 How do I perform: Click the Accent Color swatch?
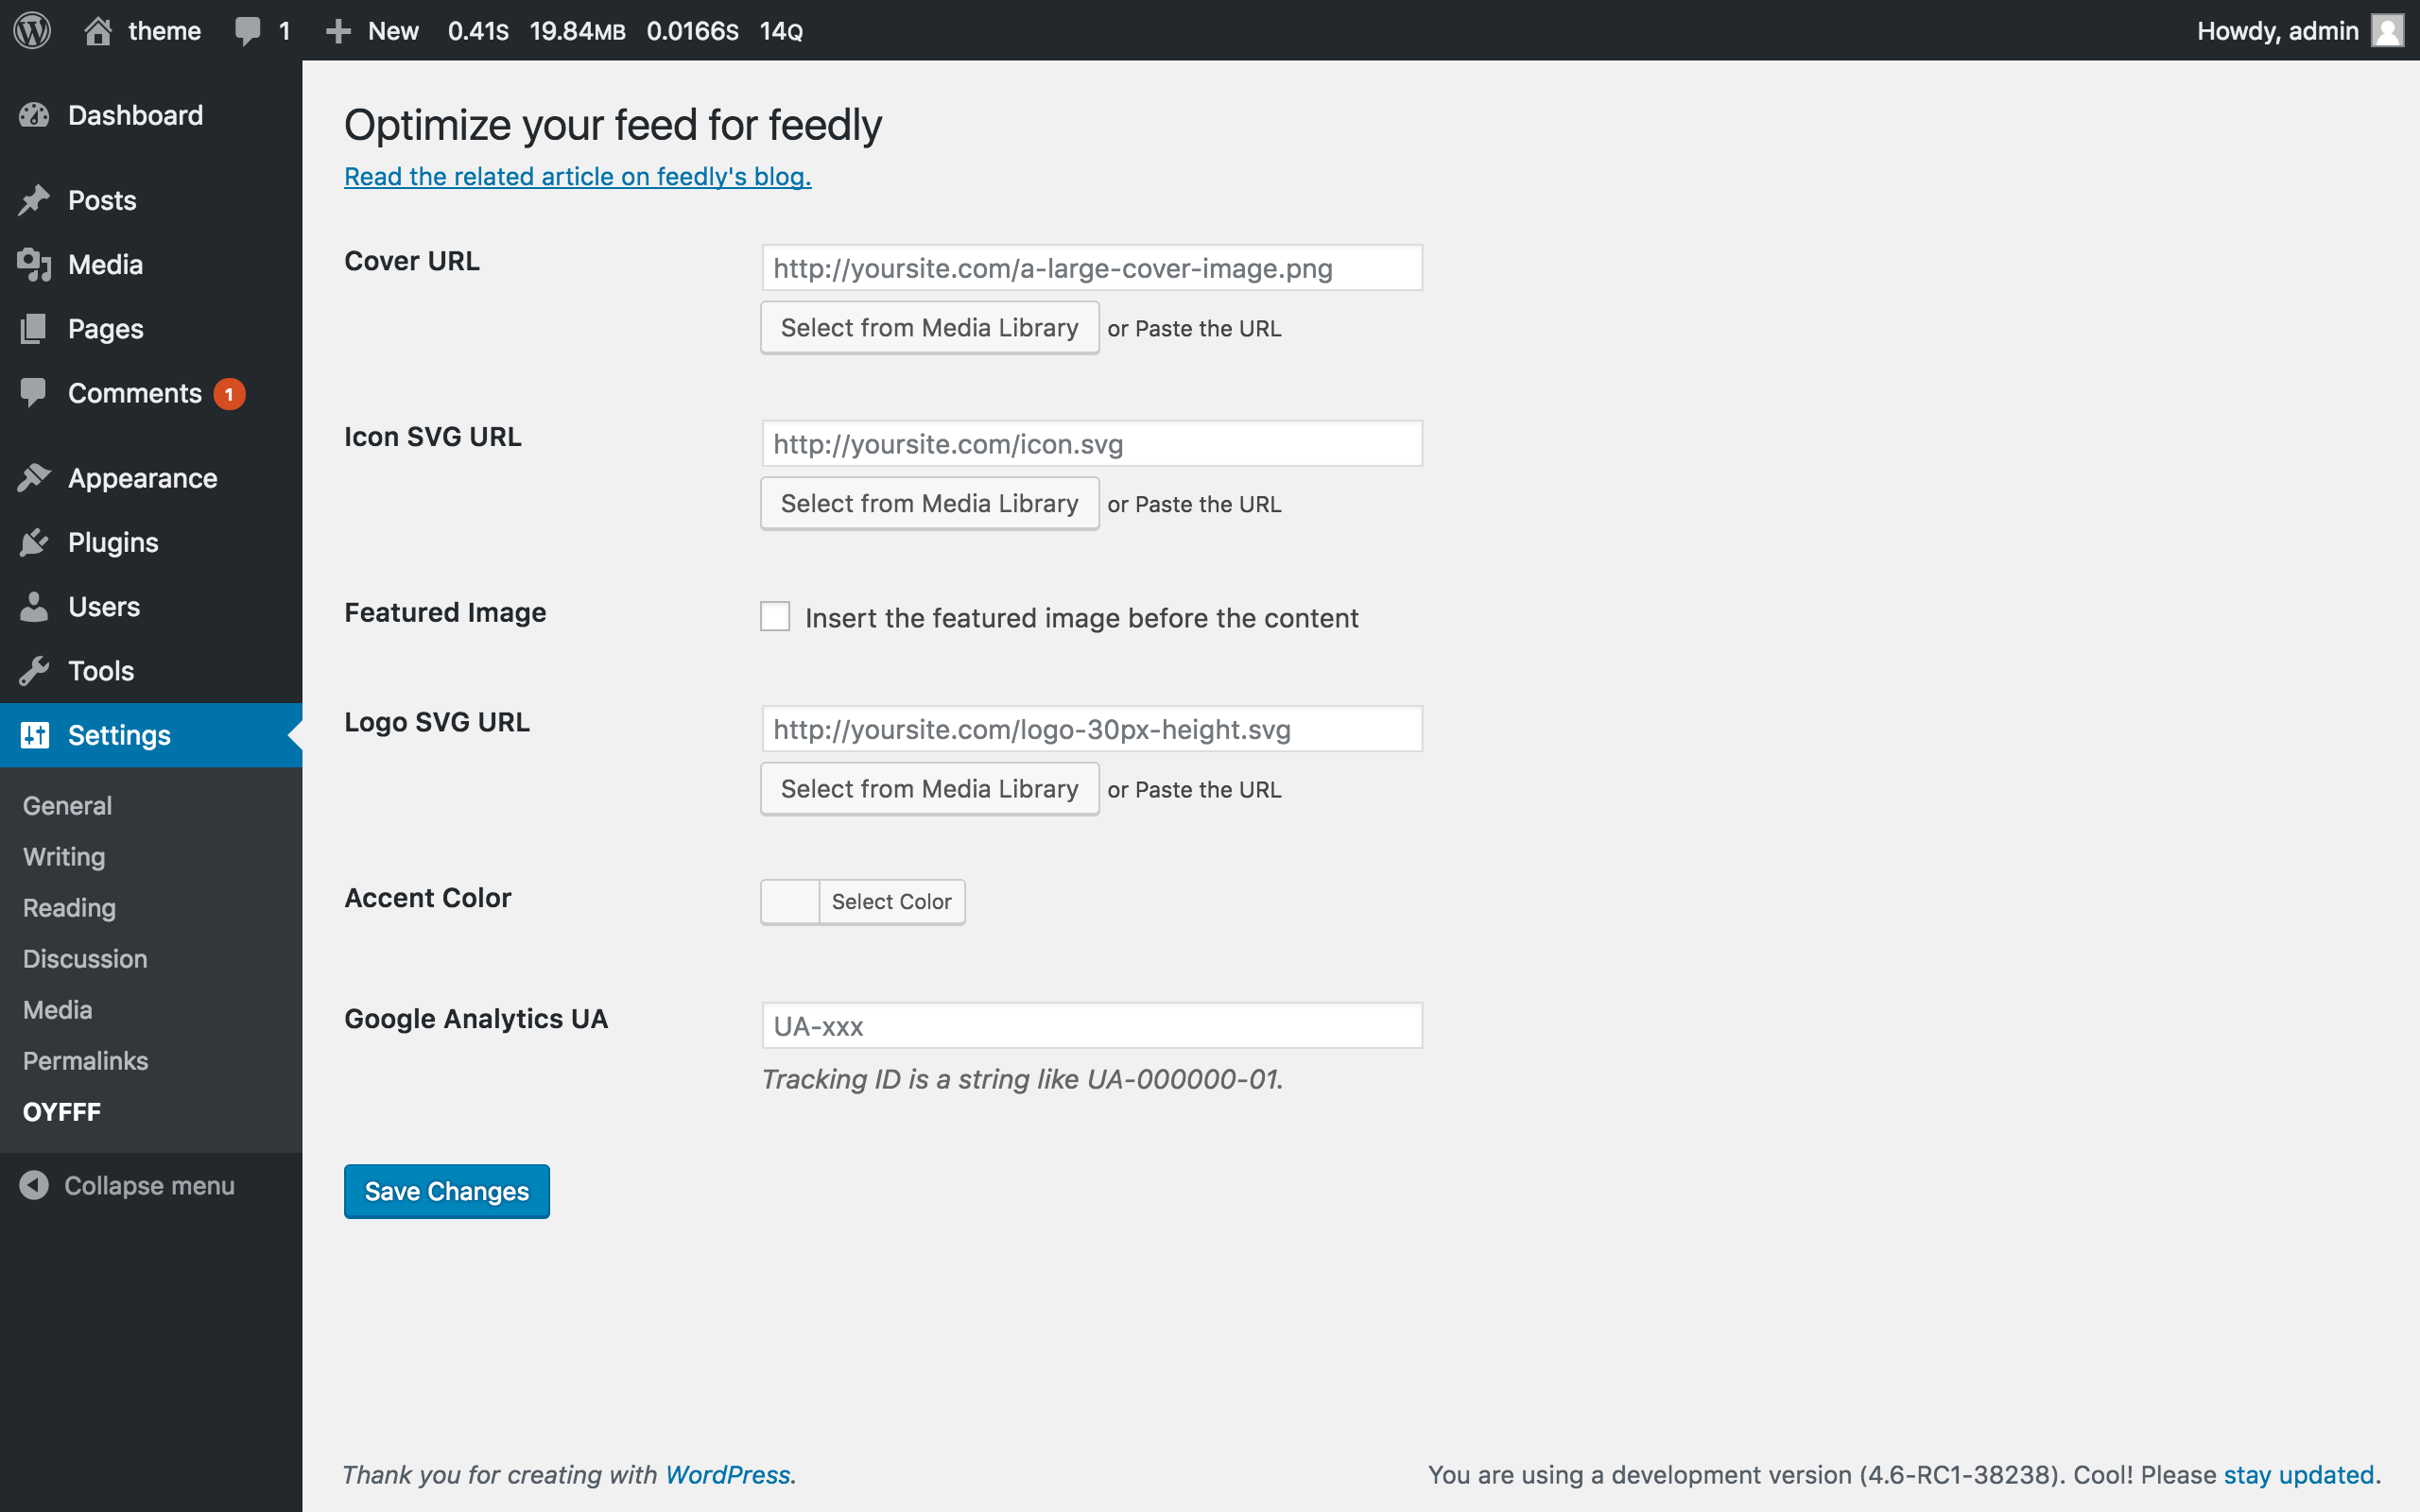(x=790, y=902)
